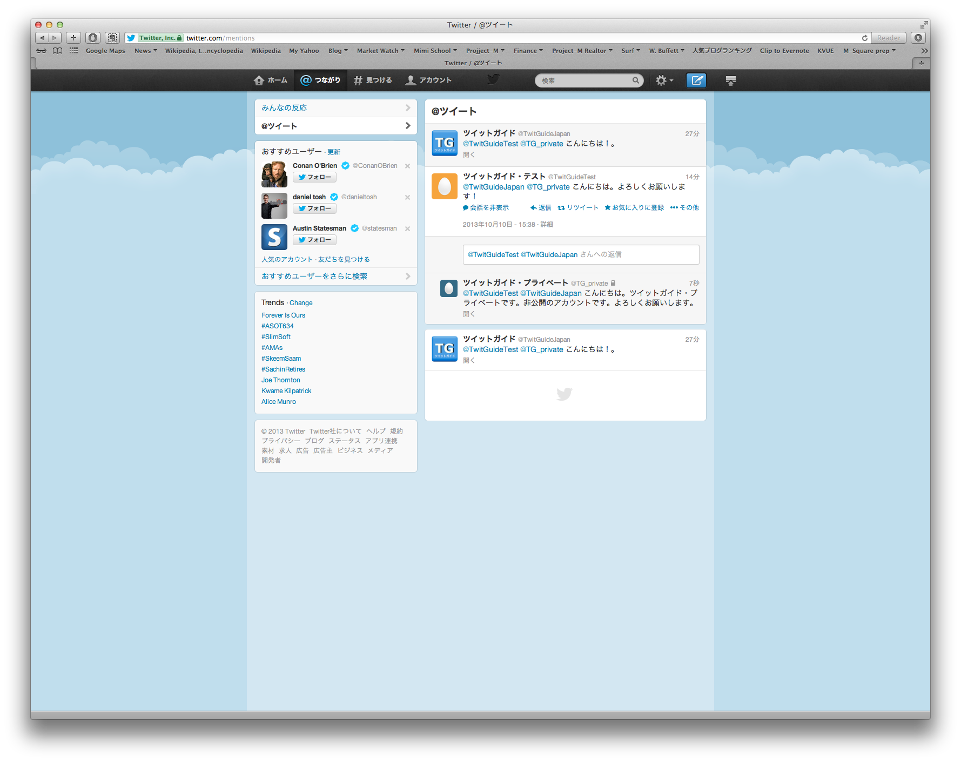
Task: Click 更新 to refresh suggested users
Action: 334,152
